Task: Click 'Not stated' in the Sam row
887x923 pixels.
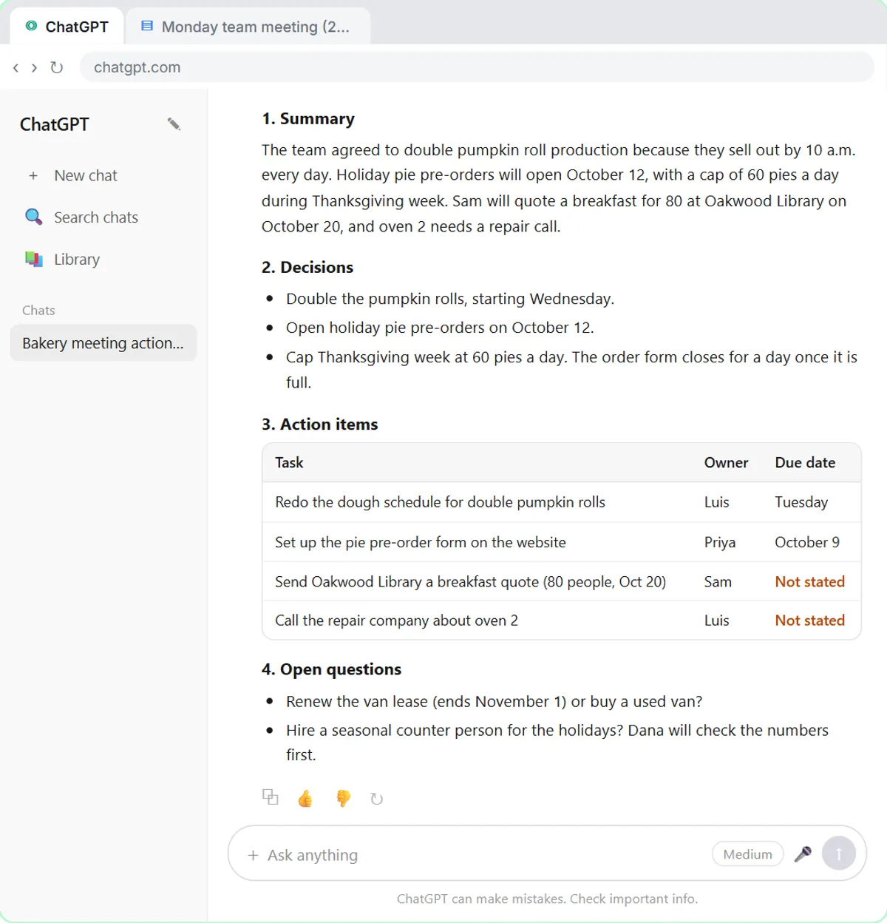Action: 809,582
